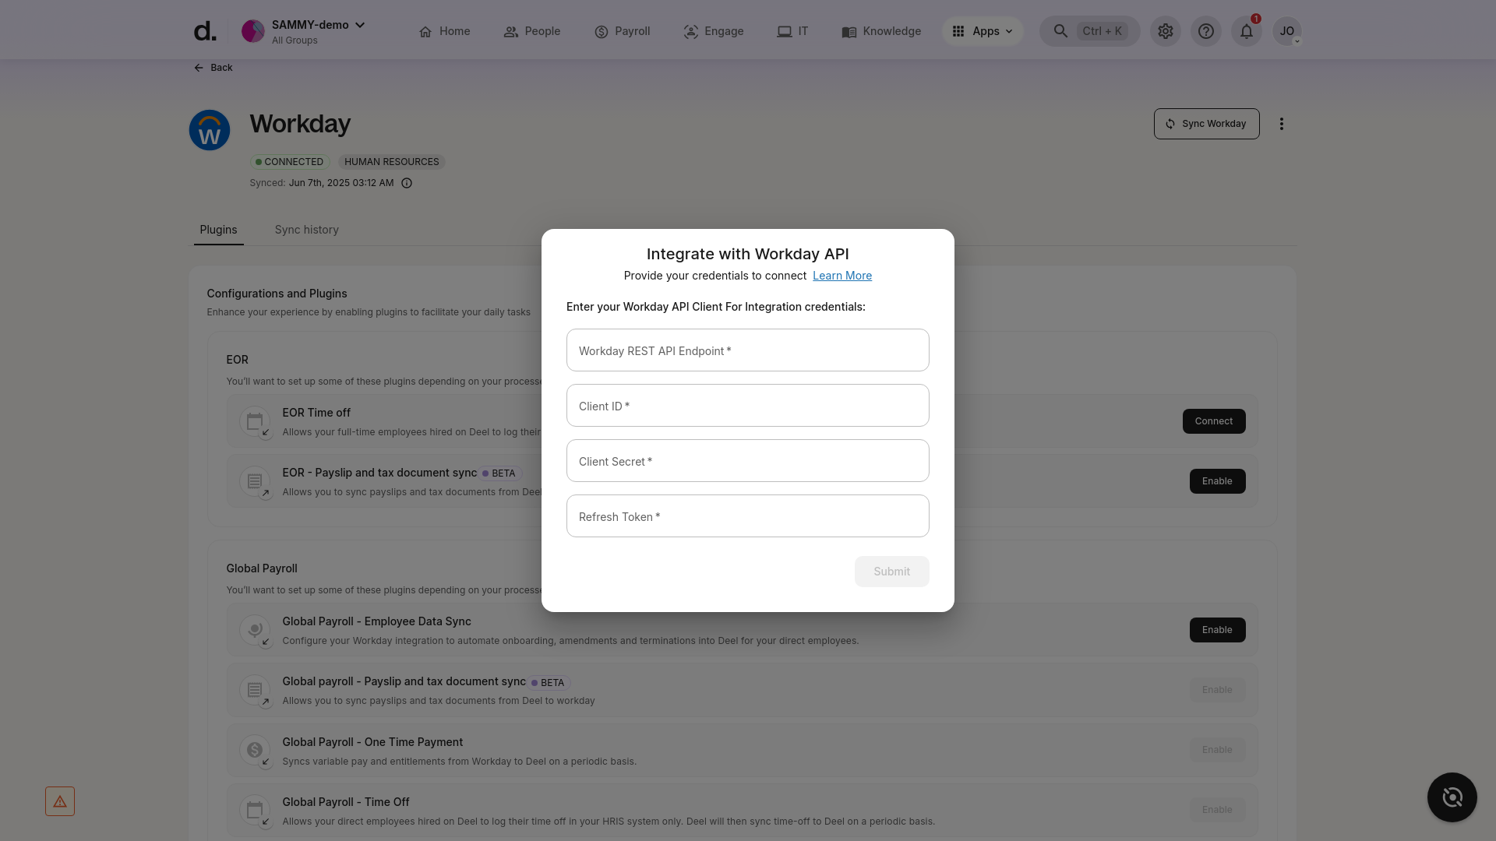
Task: Go to Home in the top navigation
Action: 444,31
